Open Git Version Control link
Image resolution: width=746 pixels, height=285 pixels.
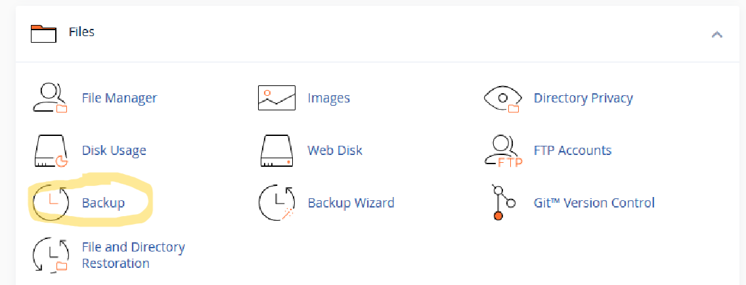click(594, 202)
